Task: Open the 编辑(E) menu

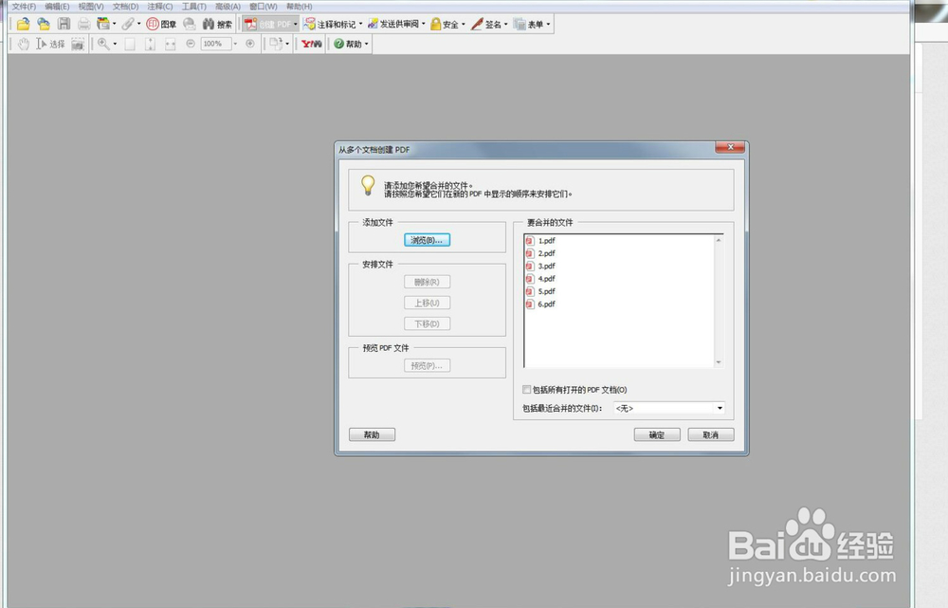Action: 57,7
